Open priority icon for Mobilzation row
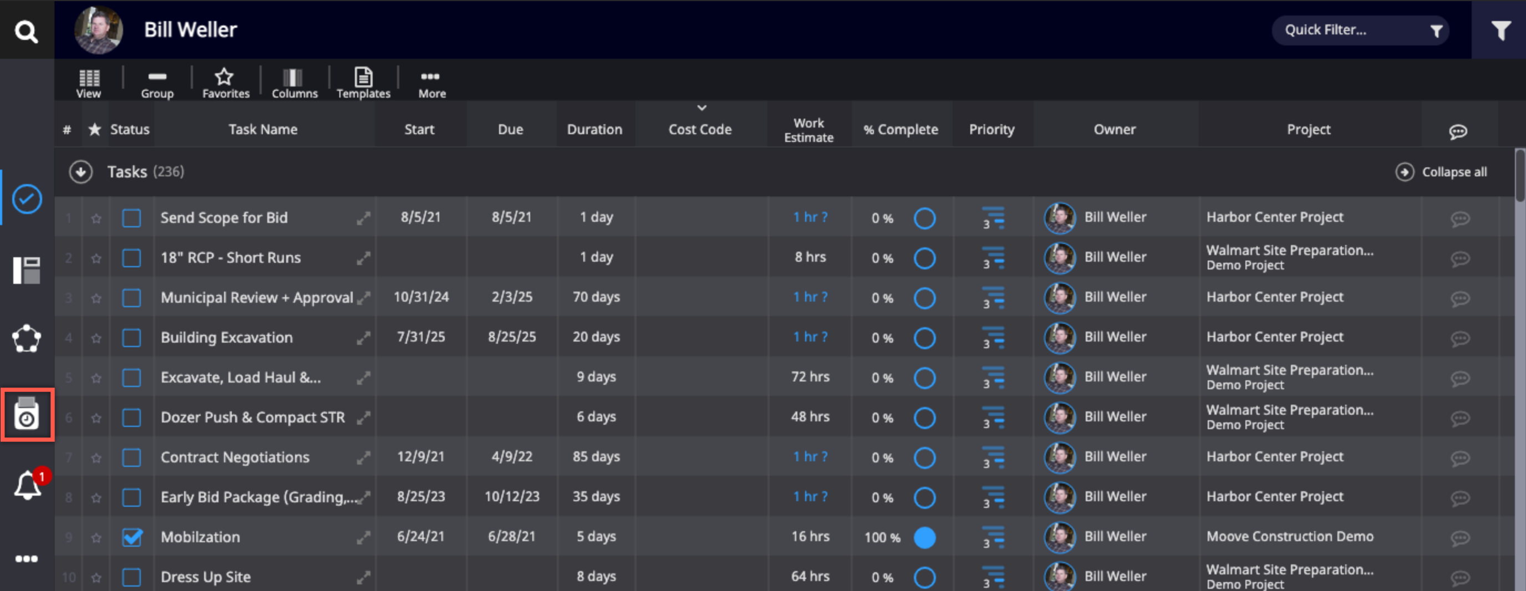The height and width of the screenshot is (591, 1526). point(994,537)
